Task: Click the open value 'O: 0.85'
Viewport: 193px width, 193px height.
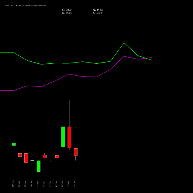Action: coord(67,13)
